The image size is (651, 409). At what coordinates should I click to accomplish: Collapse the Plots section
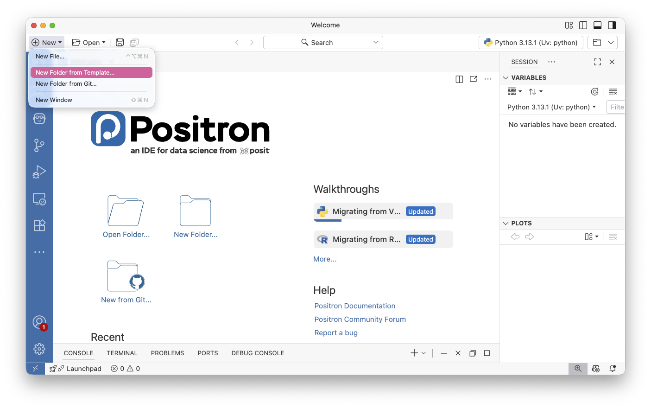[x=506, y=224]
